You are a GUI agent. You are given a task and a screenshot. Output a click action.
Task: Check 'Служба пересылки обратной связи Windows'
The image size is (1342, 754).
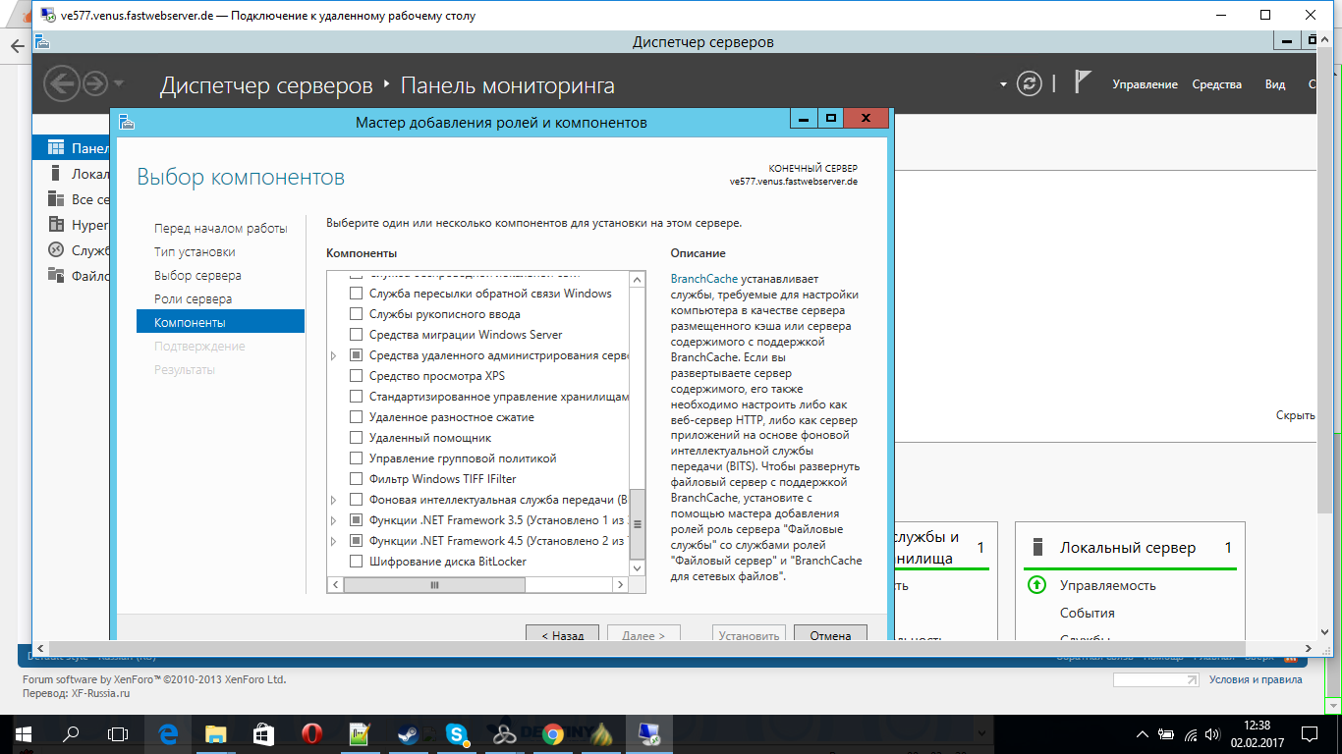(357, 294)
